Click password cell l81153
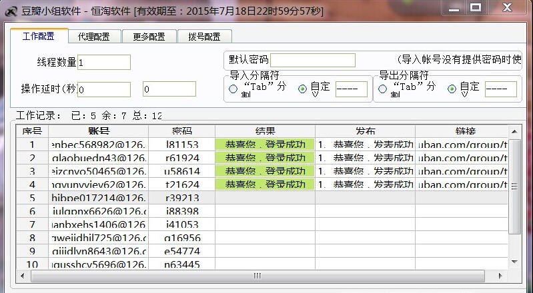Screen dimensions: 533x293 182,145
